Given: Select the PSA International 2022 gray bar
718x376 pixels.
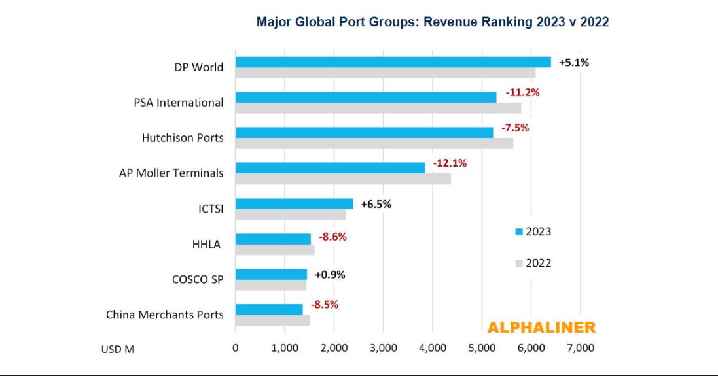Looking at the screenshot, I should [x=378, y=108].
